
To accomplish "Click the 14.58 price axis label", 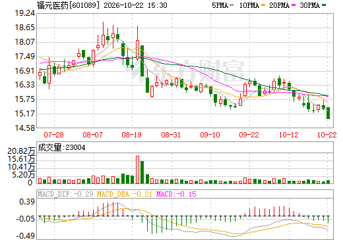I will (x=25, y=128).
